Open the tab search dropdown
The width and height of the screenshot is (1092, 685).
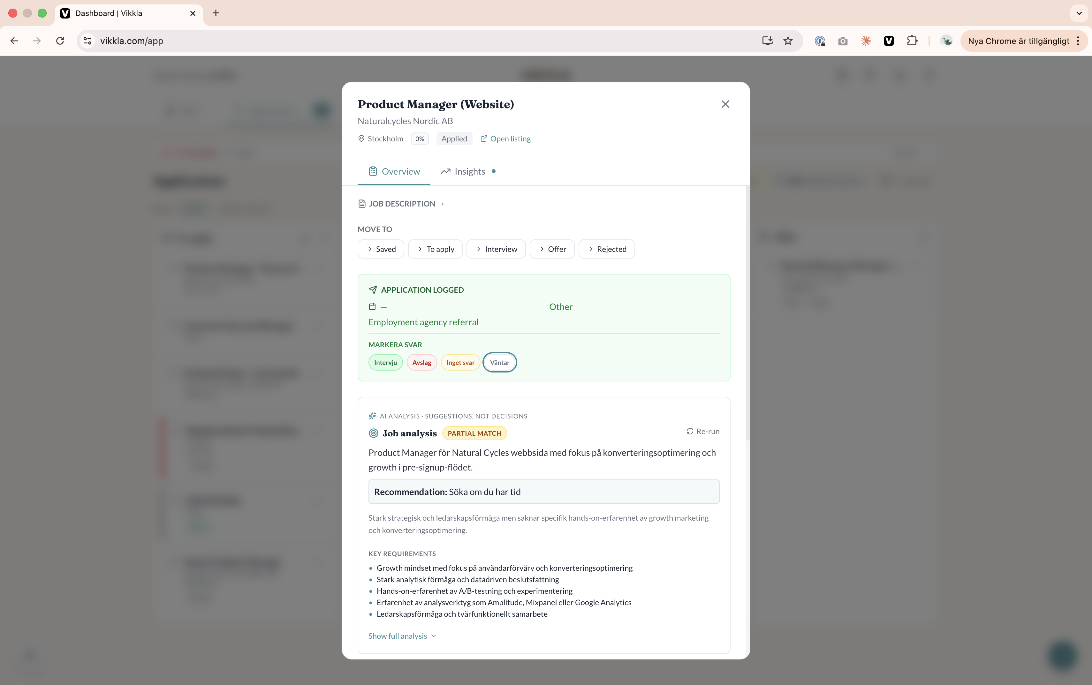click(1079, 13)
